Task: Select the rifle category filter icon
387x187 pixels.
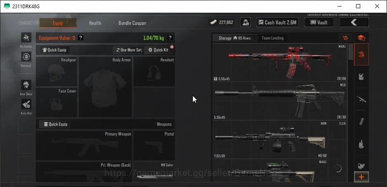Action: tap(361, 99)
